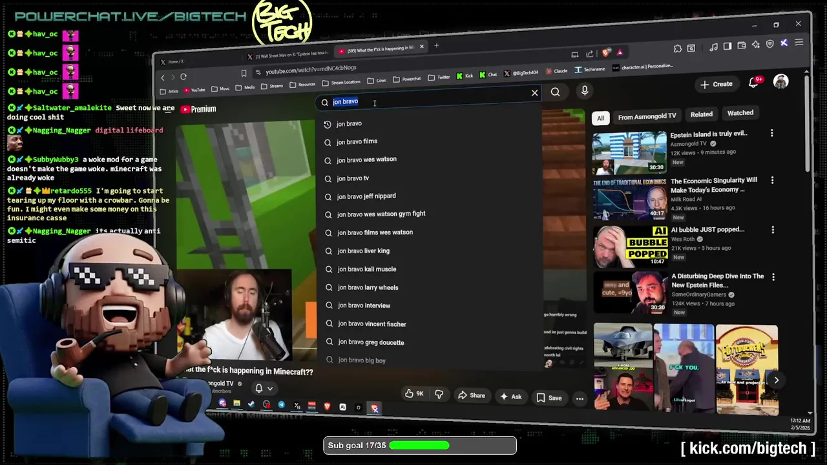
Task: Open 'AI bubble JUST popped' video thumbnail
Action: [x=630, y=246]
